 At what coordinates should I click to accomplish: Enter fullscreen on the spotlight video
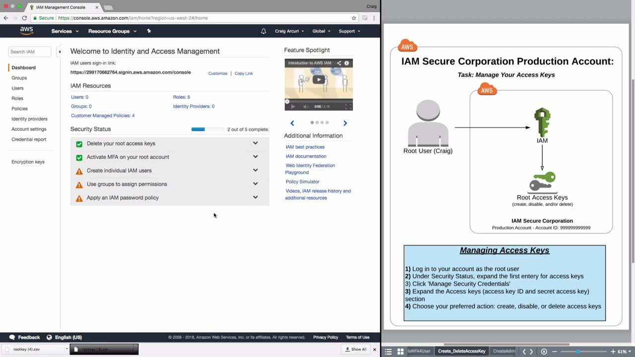click(348, 107)
